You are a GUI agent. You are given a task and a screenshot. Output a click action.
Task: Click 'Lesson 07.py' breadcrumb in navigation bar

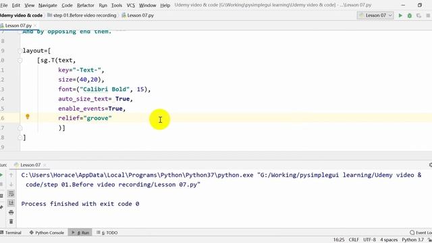[x=138, y=16]
